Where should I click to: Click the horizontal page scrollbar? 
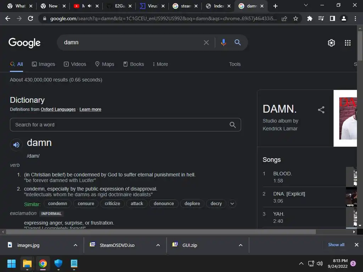point(161,232)
